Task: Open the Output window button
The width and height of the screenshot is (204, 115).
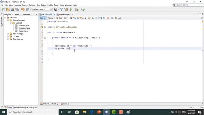Action: tap(8, 107)
